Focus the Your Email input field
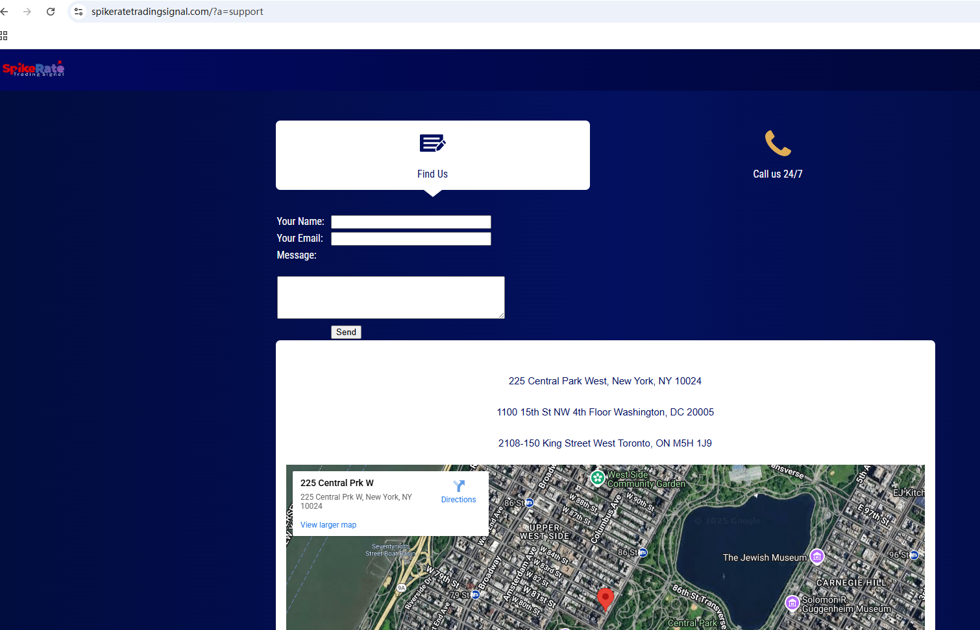 click(411, 239)
